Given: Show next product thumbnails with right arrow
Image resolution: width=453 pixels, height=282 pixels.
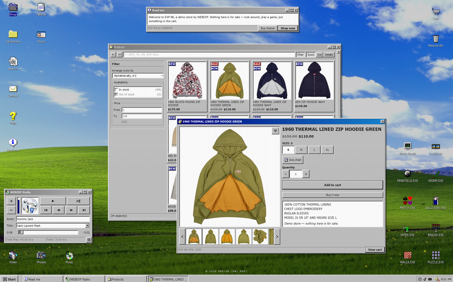Looking at the screenshot, I should click(277, 237).
